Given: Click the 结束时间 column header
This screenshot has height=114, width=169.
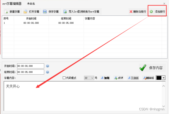Looking at the screenshot, I should pyautogui.click(x=66, y=18).
